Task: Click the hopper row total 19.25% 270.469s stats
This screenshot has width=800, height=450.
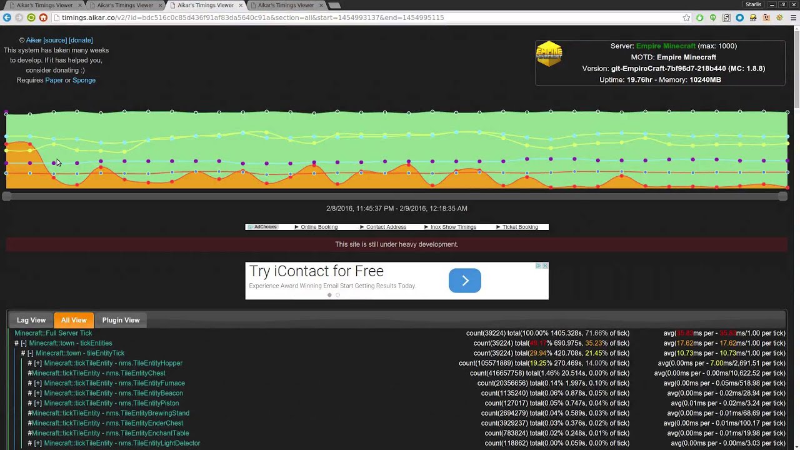Action: [544, 363]
